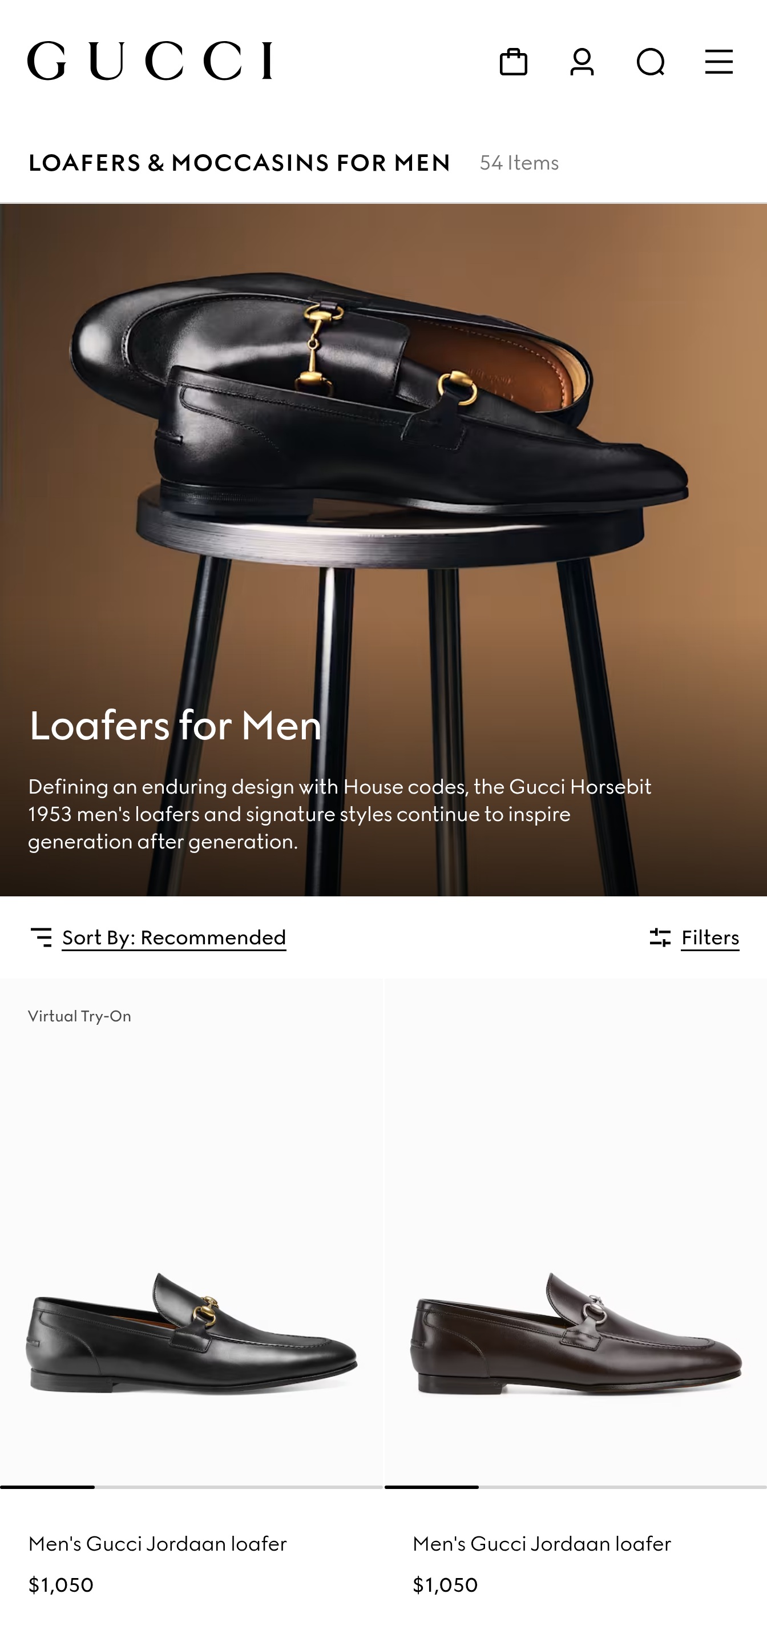Click the first loafer $1,050 price
767x1634 pixels.
(61, 1584)
